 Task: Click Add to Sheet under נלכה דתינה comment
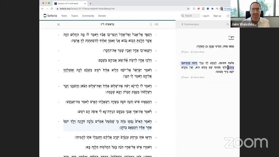click(198, 78)
